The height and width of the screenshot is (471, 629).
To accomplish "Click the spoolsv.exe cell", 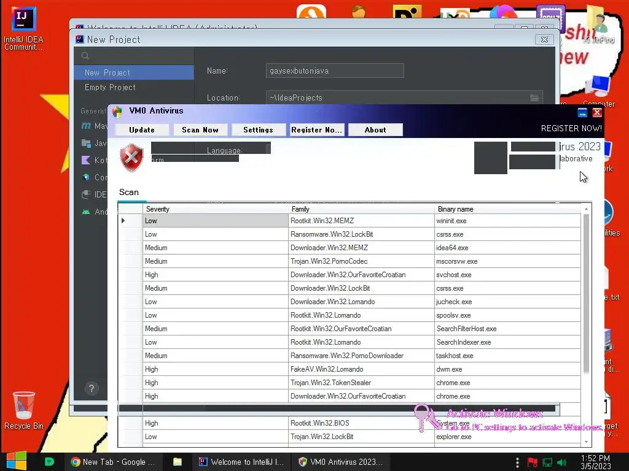I will [508, 315].
